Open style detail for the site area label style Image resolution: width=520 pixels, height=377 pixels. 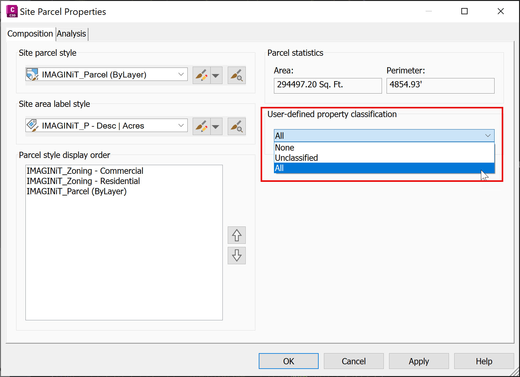click(237, 126)
